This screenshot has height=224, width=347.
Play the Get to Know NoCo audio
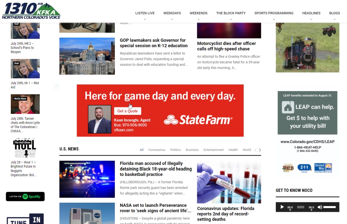point(282,207)
